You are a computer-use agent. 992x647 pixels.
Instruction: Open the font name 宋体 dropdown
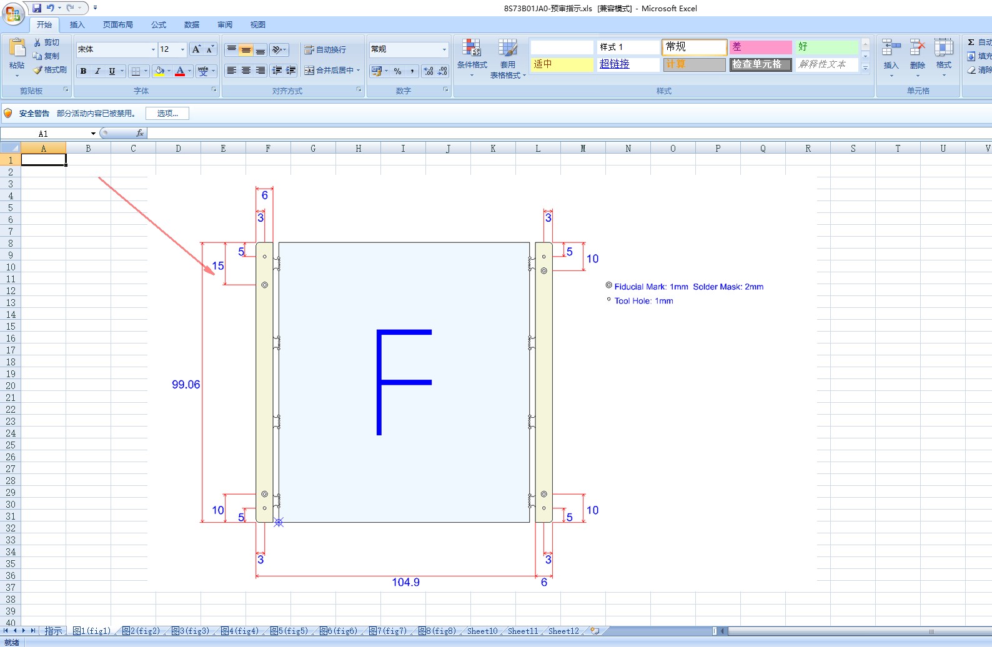(x=153, y=49)
